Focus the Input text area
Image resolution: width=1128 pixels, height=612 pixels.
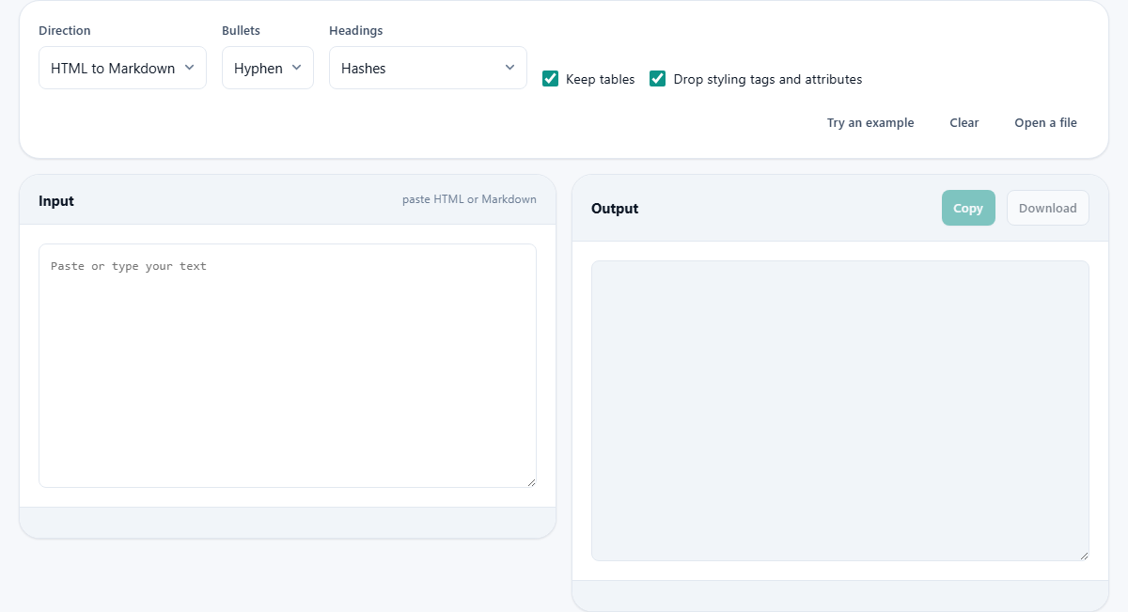pyautogui.click(x=288, y=366)
